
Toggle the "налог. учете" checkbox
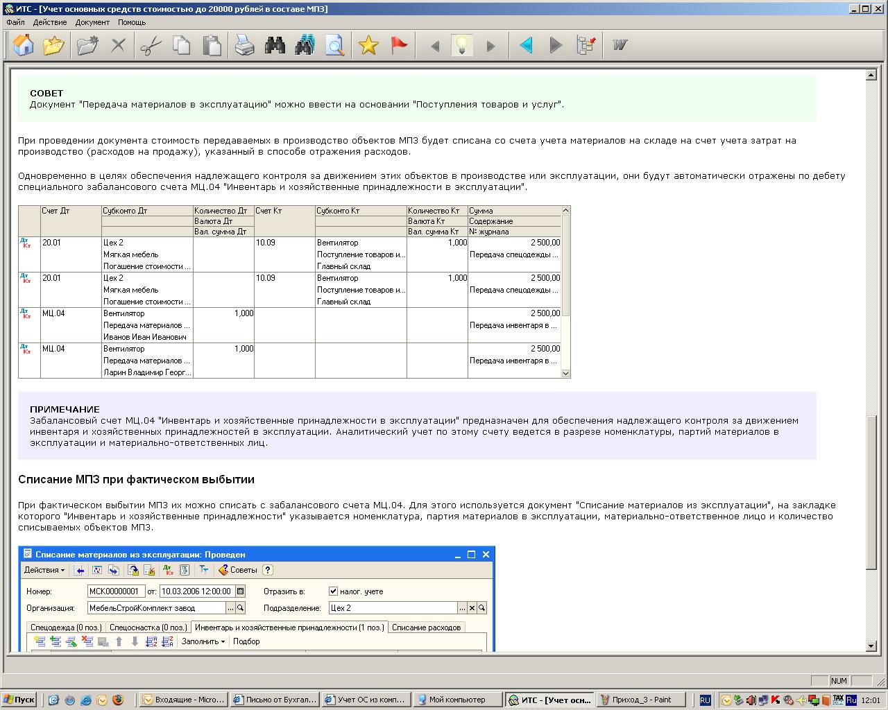pyautogui.click(x=334, y=591)
